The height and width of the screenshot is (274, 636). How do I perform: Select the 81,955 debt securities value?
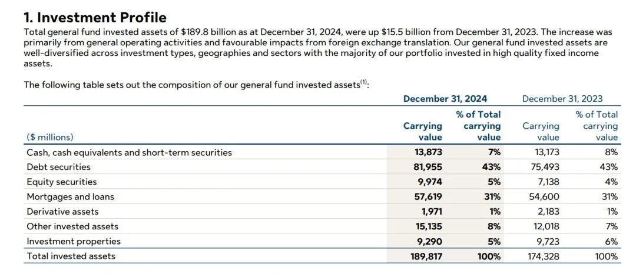tap(428, 167)
